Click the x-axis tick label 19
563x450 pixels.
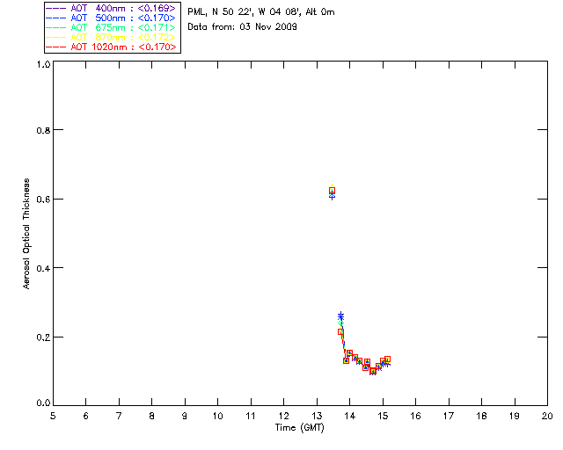click(515, 416)
